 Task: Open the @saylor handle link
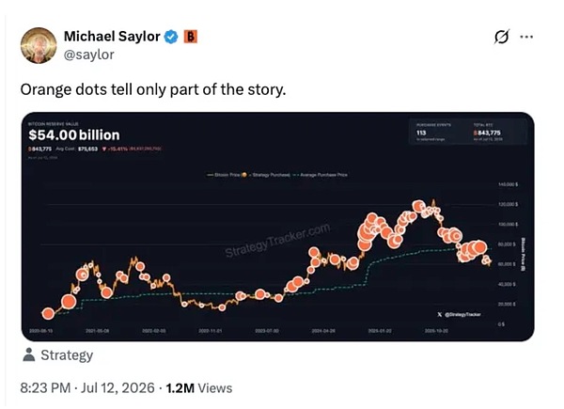(x=89, y=55)
